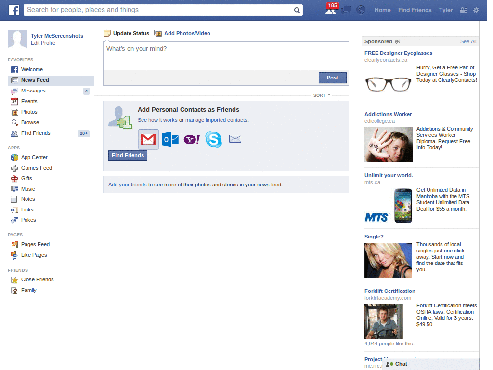Open FREE Designer Eyeglasses ad title
The image size is (493, 370).
click(398, 53)
